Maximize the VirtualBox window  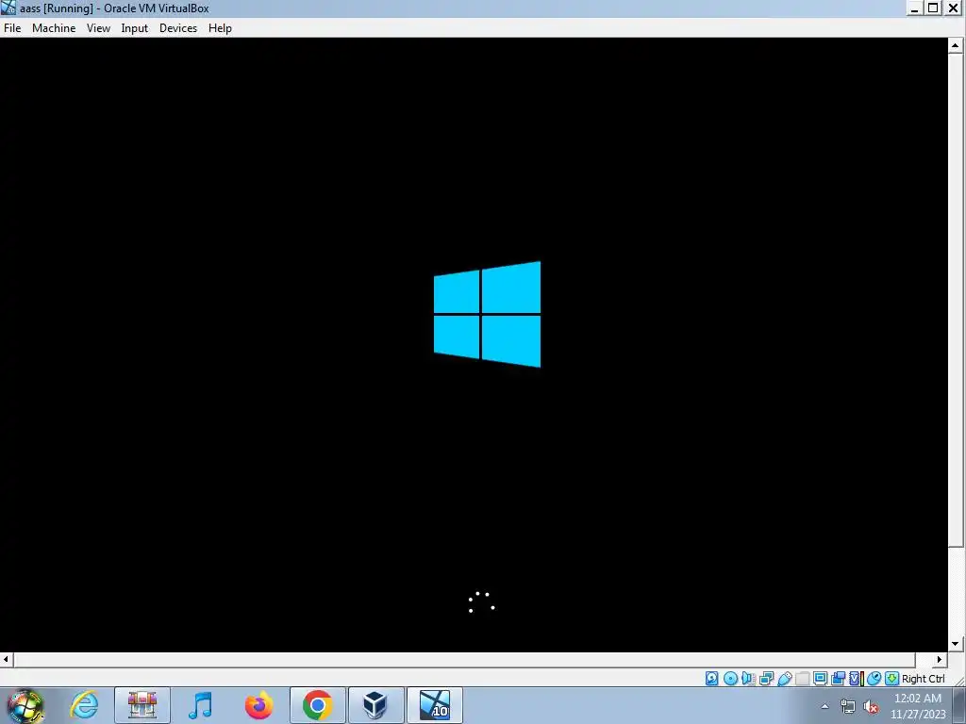pyautogui.click(x=933, y=8)
